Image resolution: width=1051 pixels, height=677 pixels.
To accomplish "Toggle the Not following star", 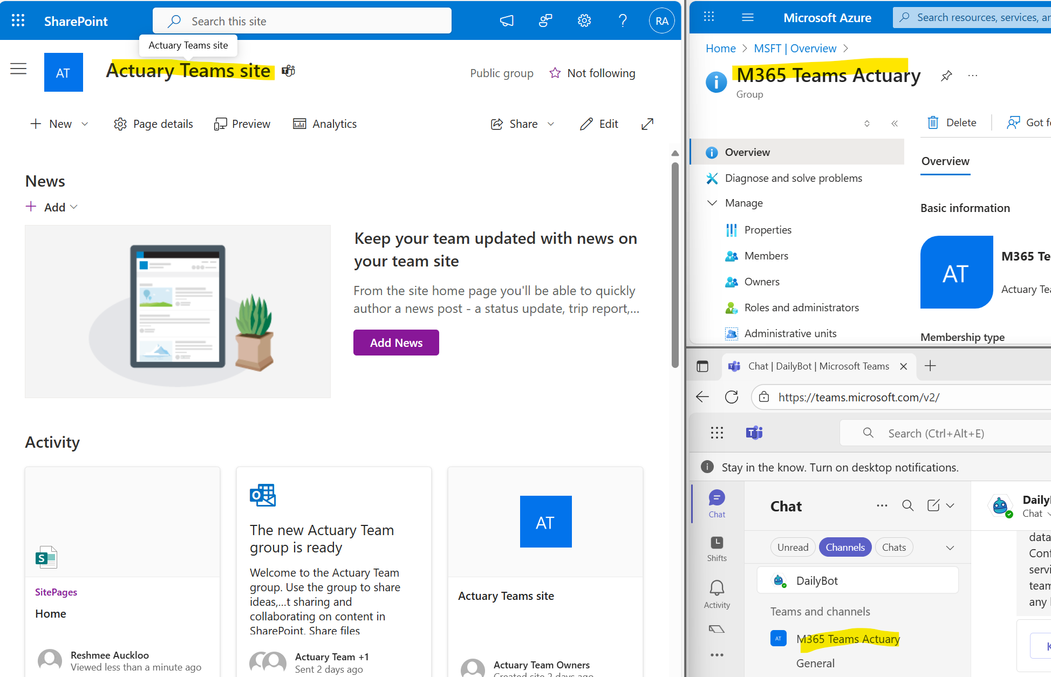I will [555, 73].
